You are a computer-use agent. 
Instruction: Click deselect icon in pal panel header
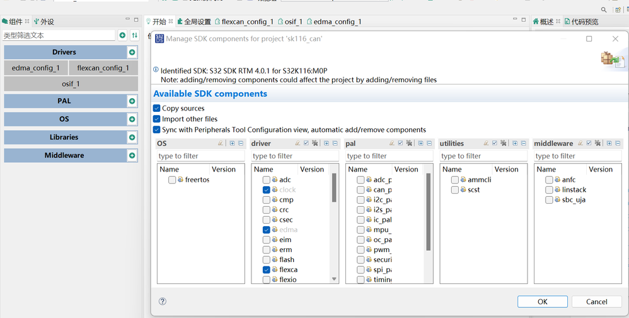[410, 143]
